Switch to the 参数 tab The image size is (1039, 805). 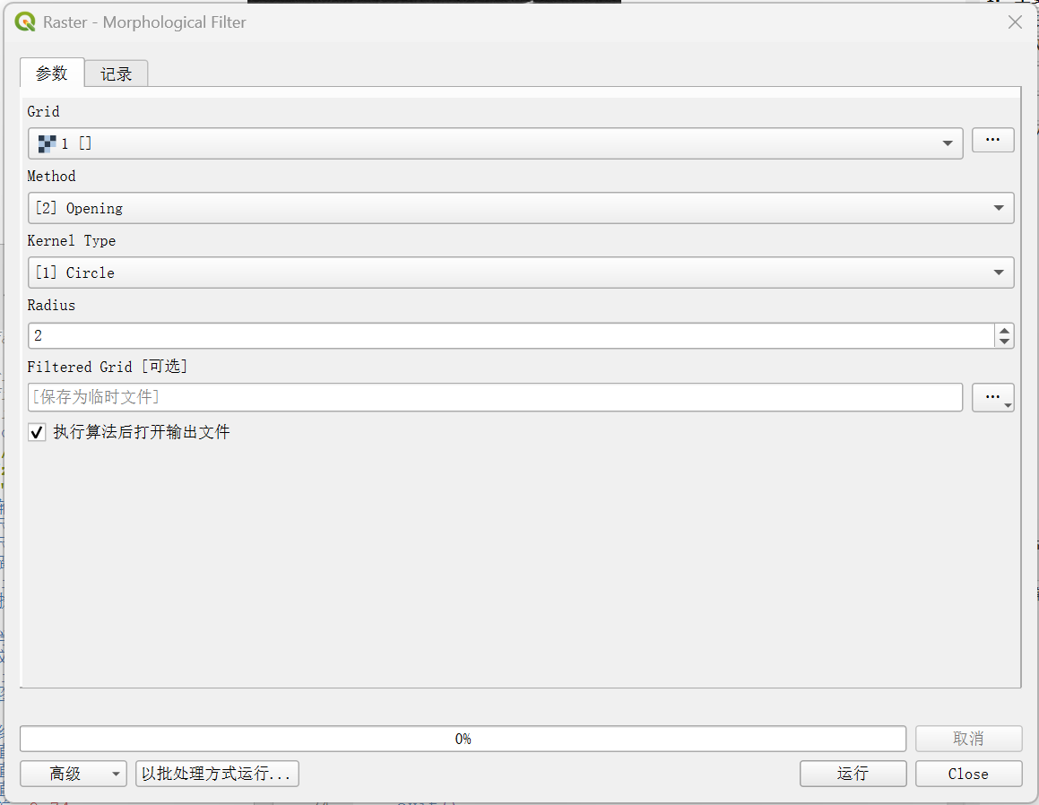pos(52,74)
